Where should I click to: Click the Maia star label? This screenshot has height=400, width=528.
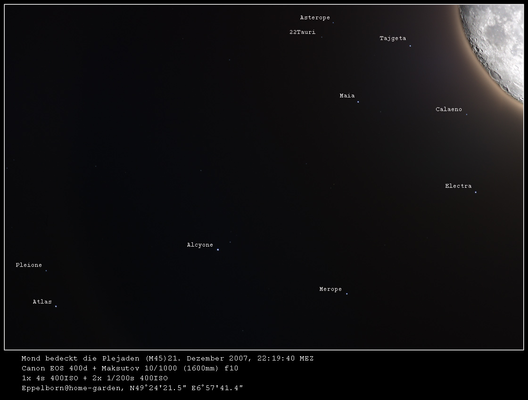pyautogui.click(x=347, y=96)
